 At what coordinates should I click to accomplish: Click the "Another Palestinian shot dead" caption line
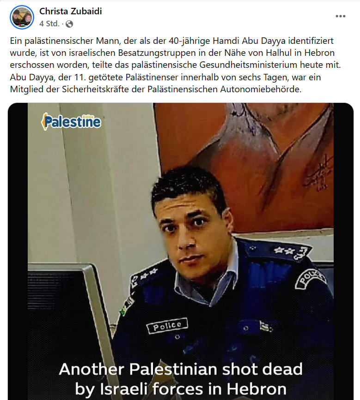181,369
